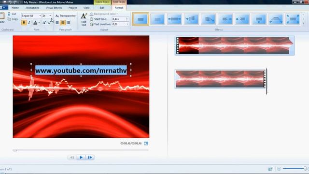
Task: Open the Animations ribbon tab
Action: [32, 8]
